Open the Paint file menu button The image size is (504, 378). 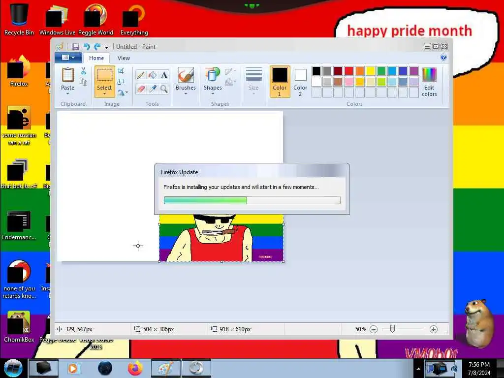pos(68,58)
